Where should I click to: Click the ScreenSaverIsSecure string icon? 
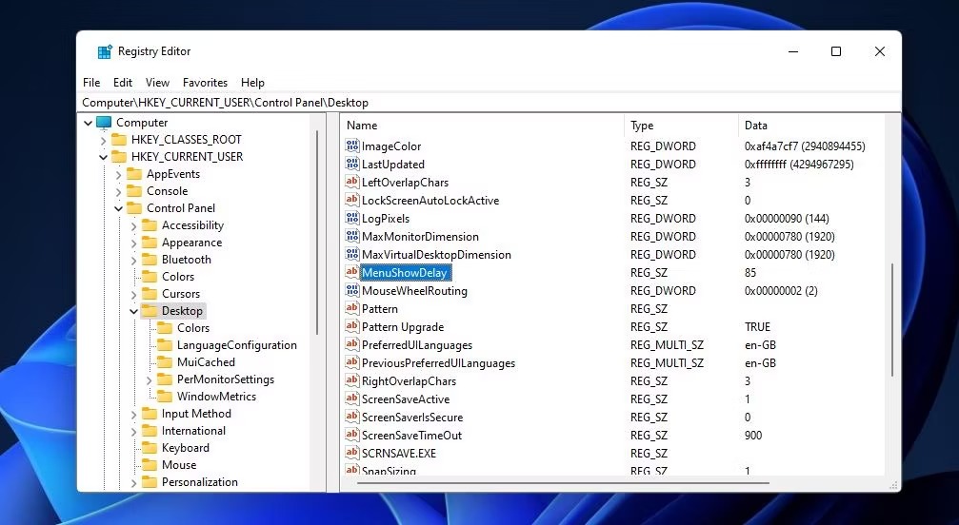pyautogui.click(x=351, y=417)
